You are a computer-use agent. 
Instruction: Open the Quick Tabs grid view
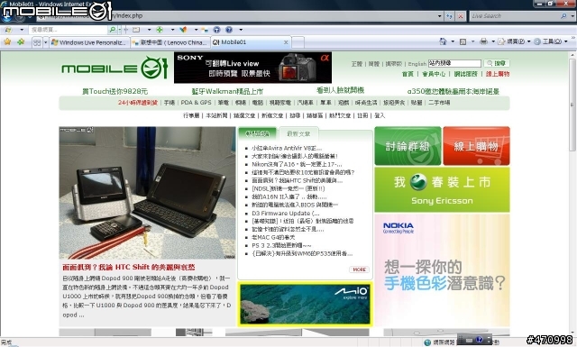(x=37, y=42)
